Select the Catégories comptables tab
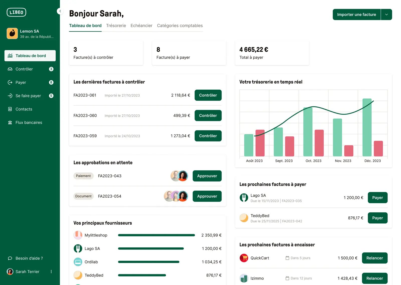401x285 pixels. (180, 26)
